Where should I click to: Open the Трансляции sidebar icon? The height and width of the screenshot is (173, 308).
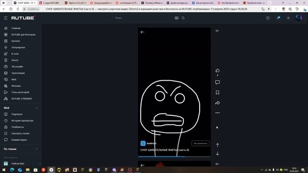6,73
